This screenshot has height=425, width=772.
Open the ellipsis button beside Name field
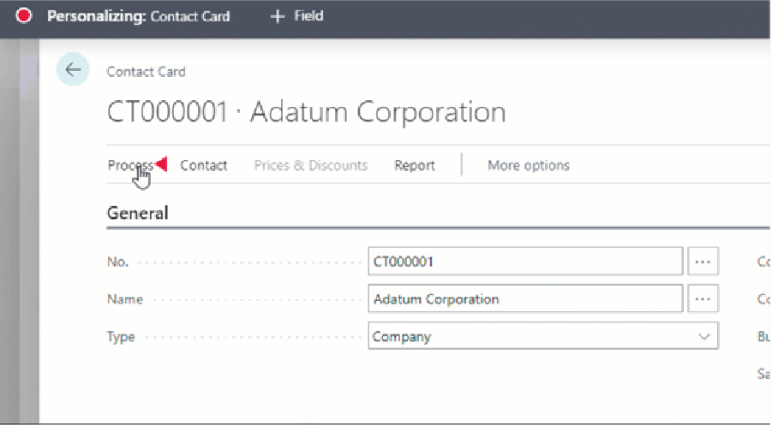coord(703,298)
